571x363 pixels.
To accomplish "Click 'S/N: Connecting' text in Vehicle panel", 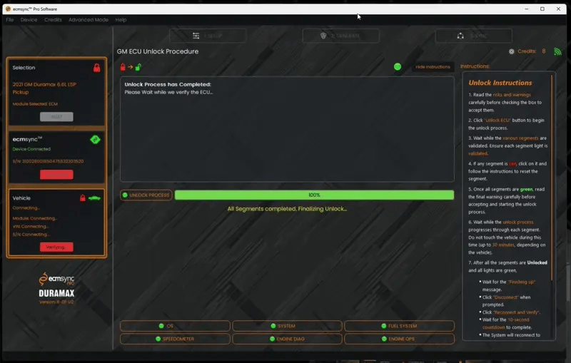I will 31,234.
